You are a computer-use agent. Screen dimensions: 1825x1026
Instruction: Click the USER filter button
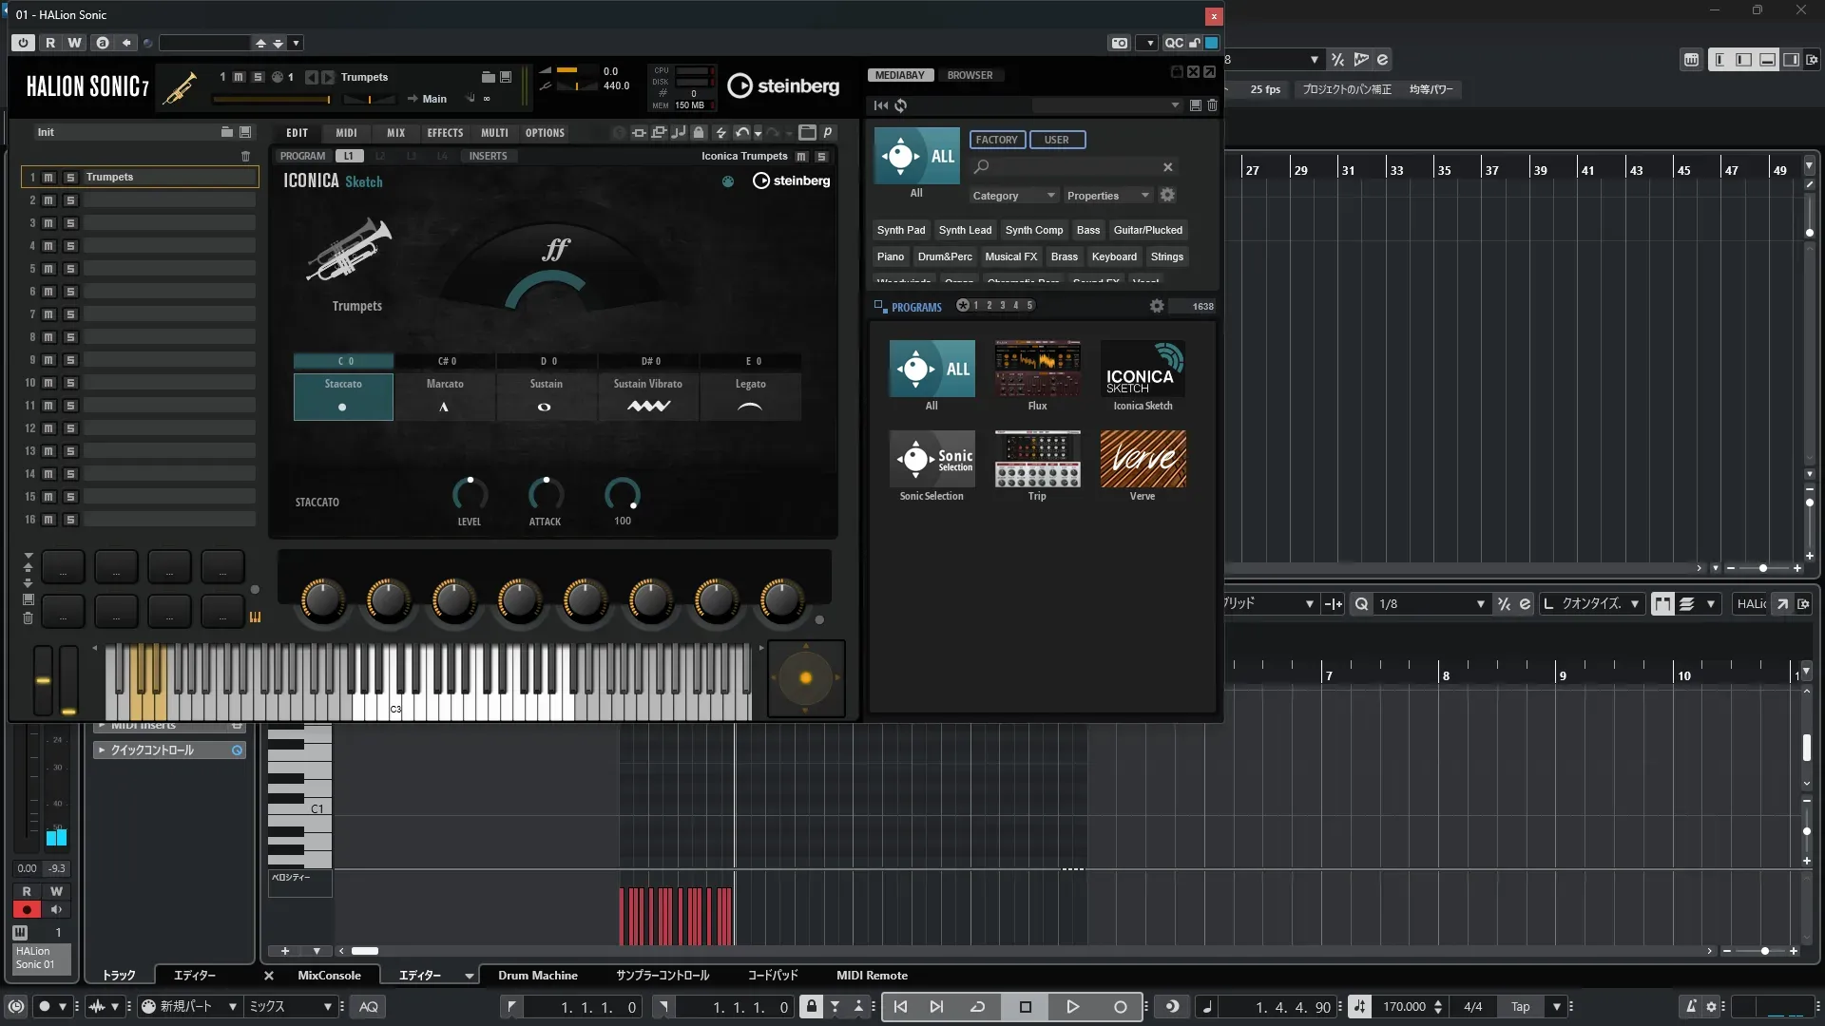coord(1056,140)
